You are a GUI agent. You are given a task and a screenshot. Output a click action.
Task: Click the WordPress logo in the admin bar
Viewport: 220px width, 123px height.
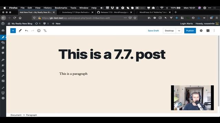coord(3,24)
